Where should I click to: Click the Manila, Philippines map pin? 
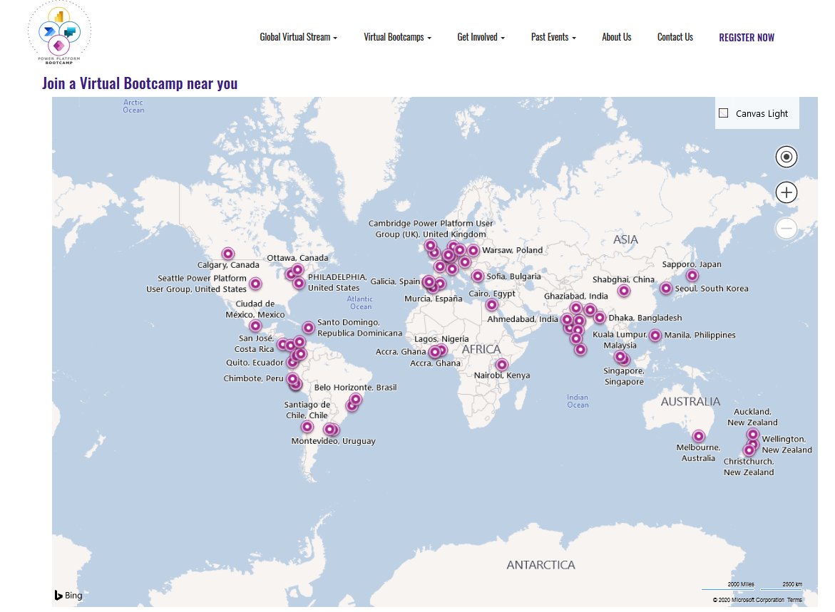click(x=656, y=334)
